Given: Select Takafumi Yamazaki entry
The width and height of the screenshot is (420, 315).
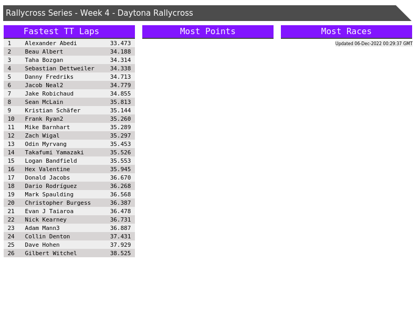Looking at the screenshot, I should tap(54, 152).
